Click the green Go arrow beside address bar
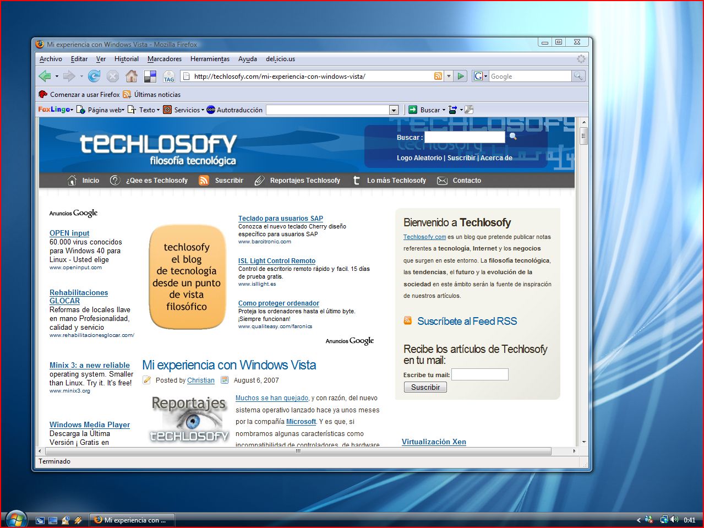Image resolution: width=704 pixels, height=528 pixels. coord(461,76)
